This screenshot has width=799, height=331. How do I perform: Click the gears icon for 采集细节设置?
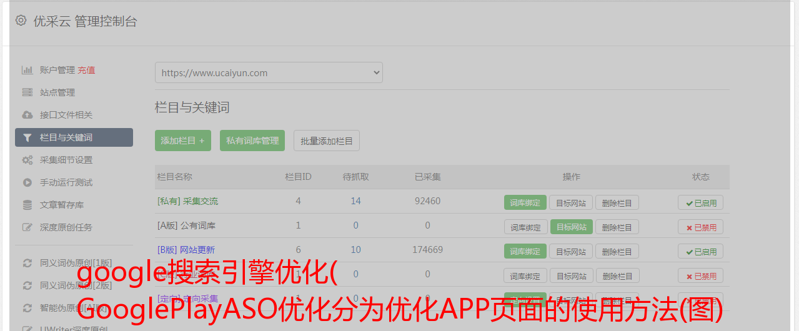pos(27,160)
